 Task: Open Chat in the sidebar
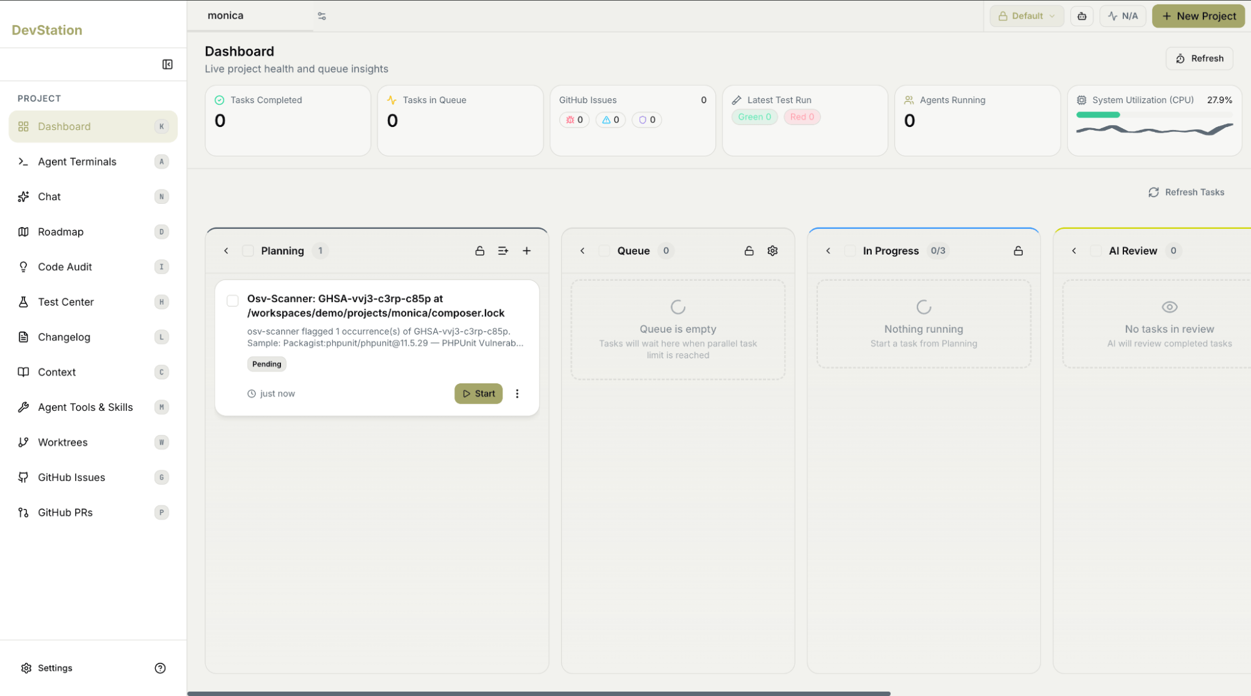(93, 196)
